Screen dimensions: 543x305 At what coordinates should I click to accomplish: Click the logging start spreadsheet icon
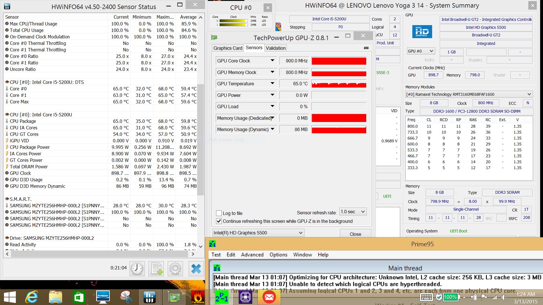tap(156, 268)
